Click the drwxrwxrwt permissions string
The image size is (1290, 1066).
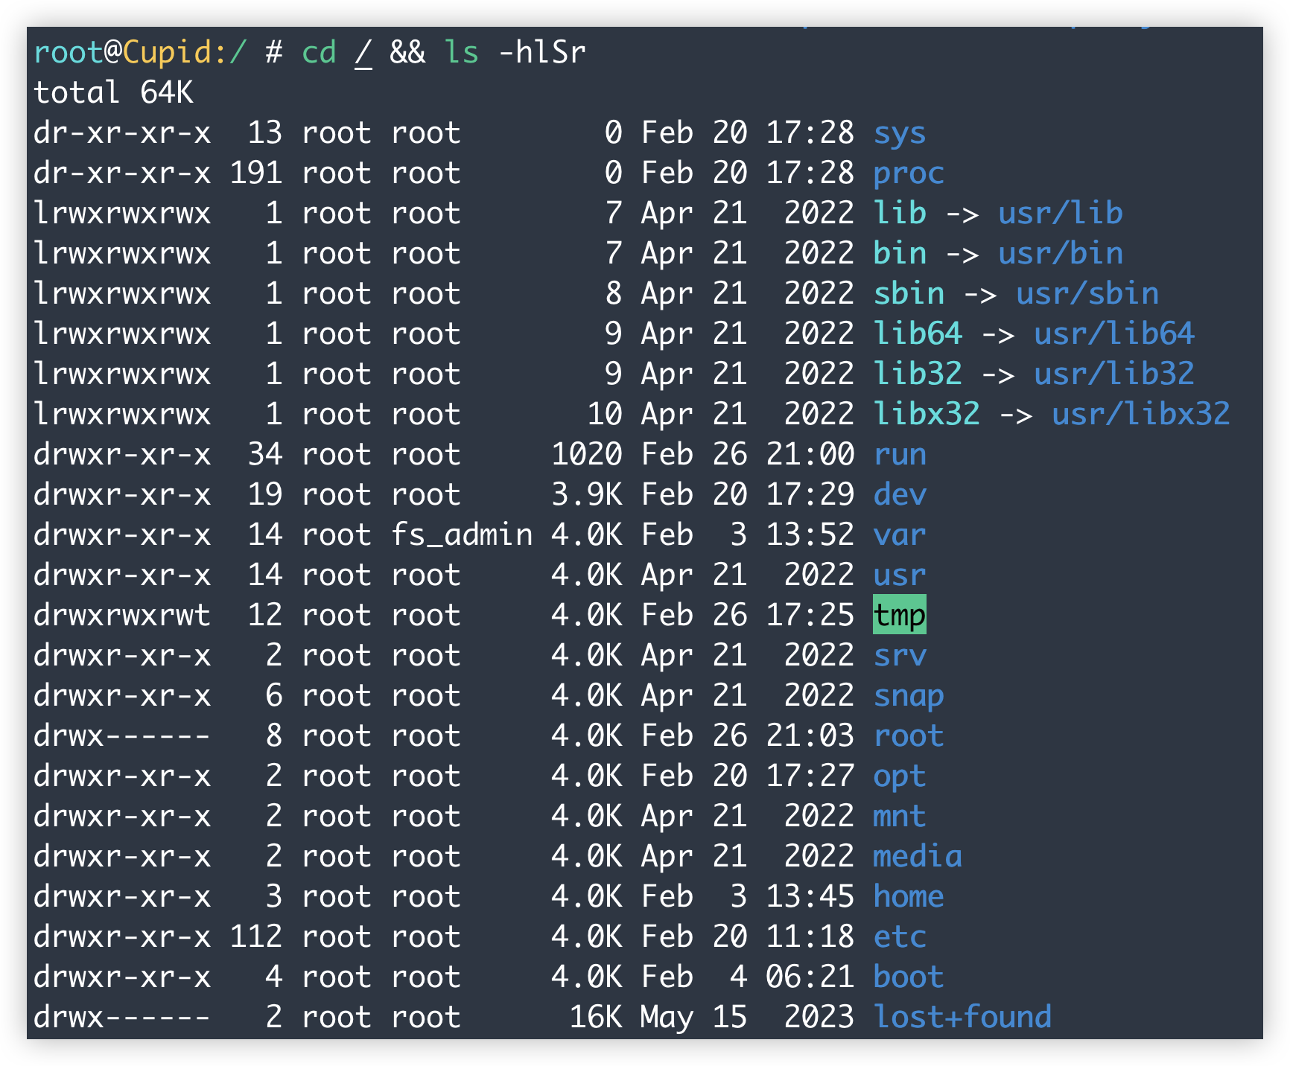[x=122, y=616]
